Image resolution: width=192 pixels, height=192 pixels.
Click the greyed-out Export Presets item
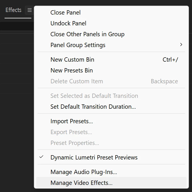71,132
